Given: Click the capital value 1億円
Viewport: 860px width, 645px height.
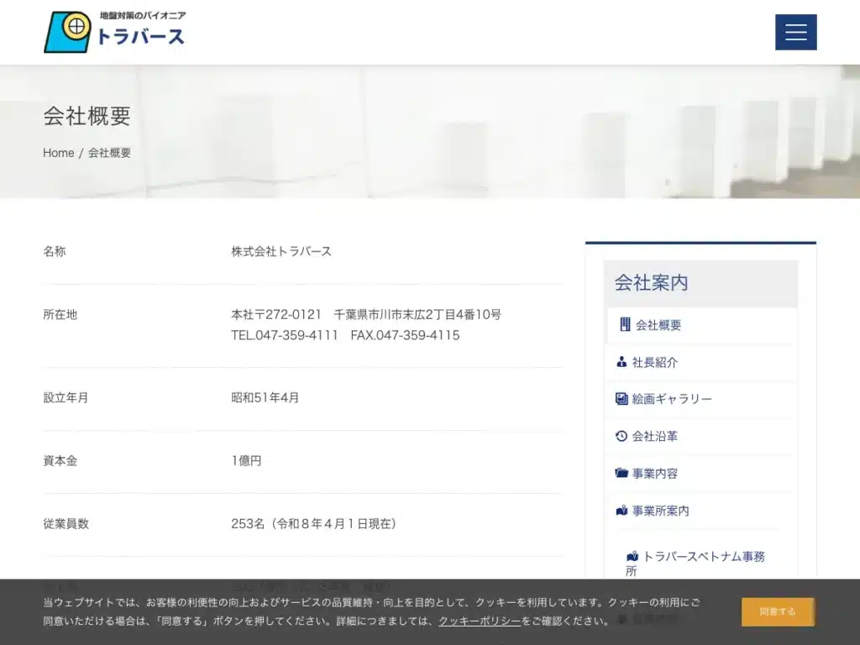Looking at the screenshot, I should click(246, 461).
